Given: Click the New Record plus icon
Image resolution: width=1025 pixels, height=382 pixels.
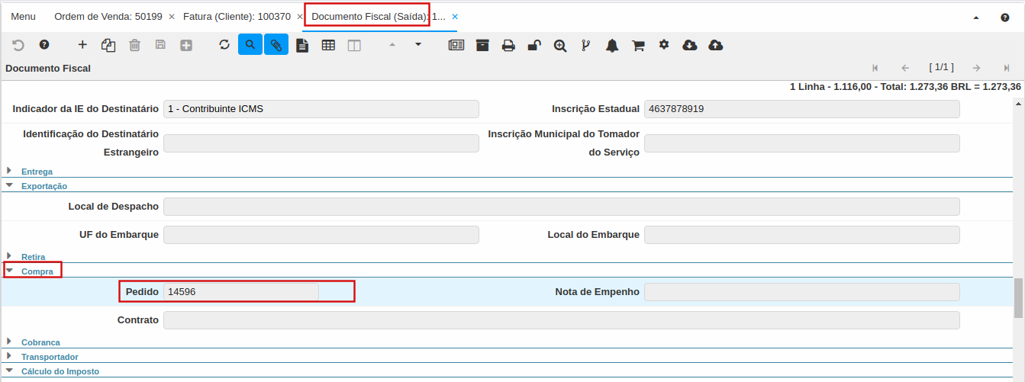Looking at the screenshot, I should pos(82,45).
